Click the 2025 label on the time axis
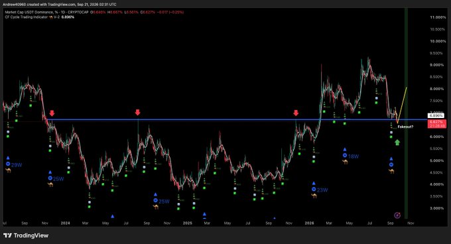This screenshot has height=244, width=451. pos(187,223)
